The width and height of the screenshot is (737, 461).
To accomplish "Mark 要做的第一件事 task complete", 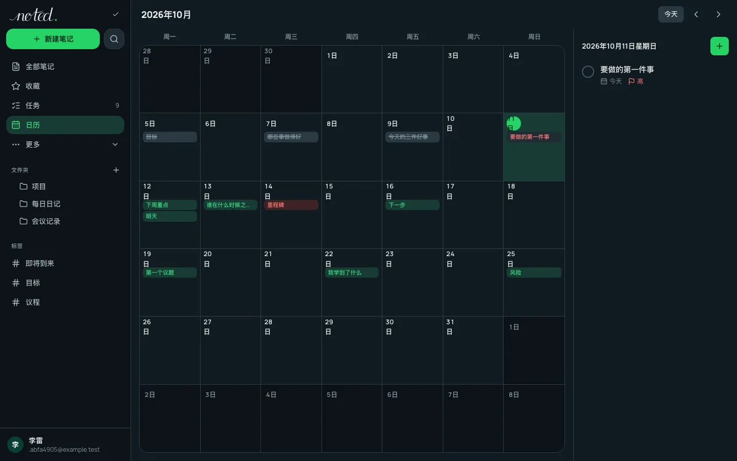I will pos(588,72).
